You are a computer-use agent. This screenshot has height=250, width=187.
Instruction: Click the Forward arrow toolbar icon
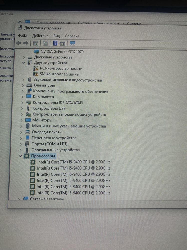tap(26, 43)
